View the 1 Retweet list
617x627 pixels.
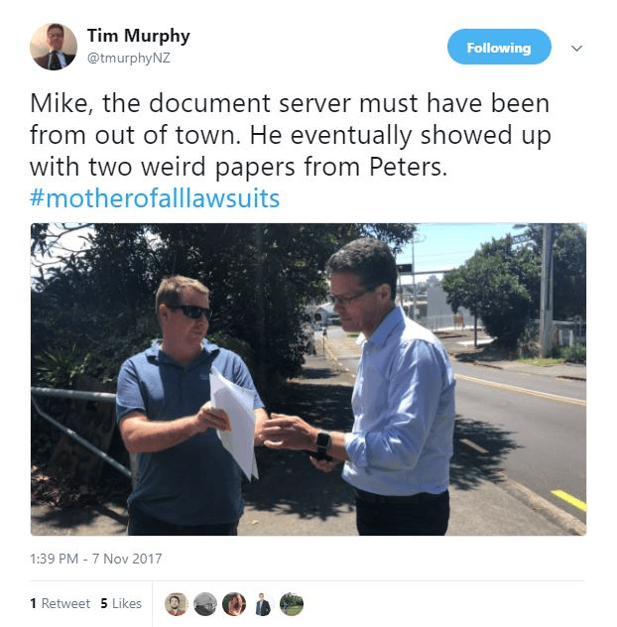60,603
